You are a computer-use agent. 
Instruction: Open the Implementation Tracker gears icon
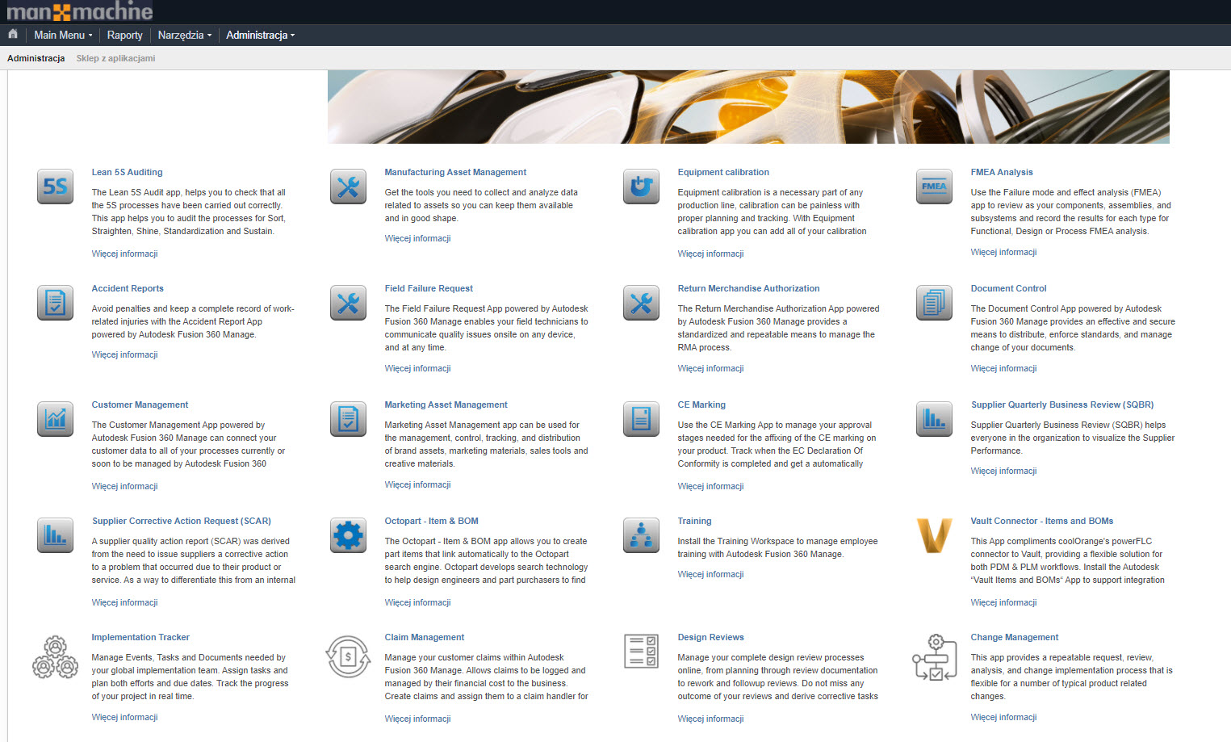pyautogui.click(x=55, y=656)
